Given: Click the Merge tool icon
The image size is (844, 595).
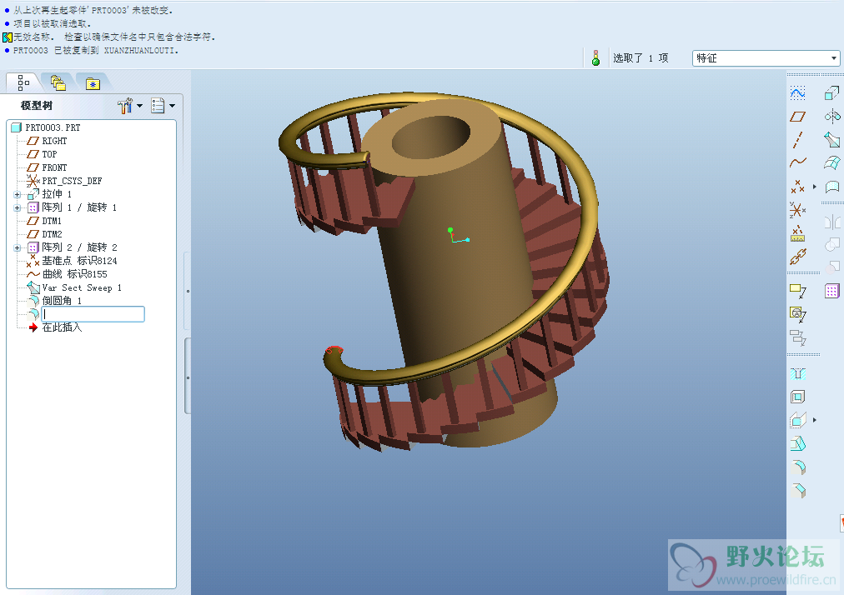Looking at the screenshot, I should [832, 245].
